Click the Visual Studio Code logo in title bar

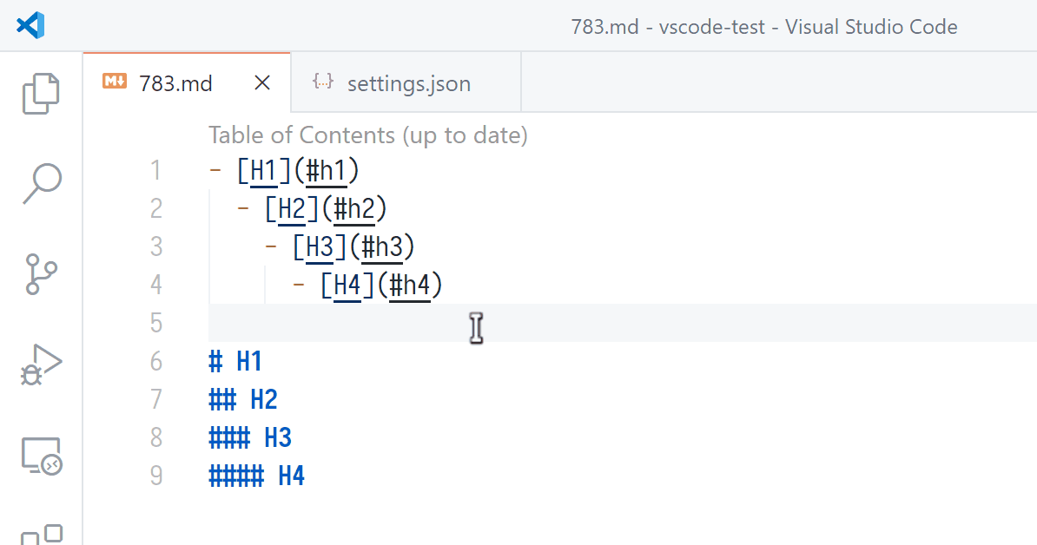pos(29,25)
